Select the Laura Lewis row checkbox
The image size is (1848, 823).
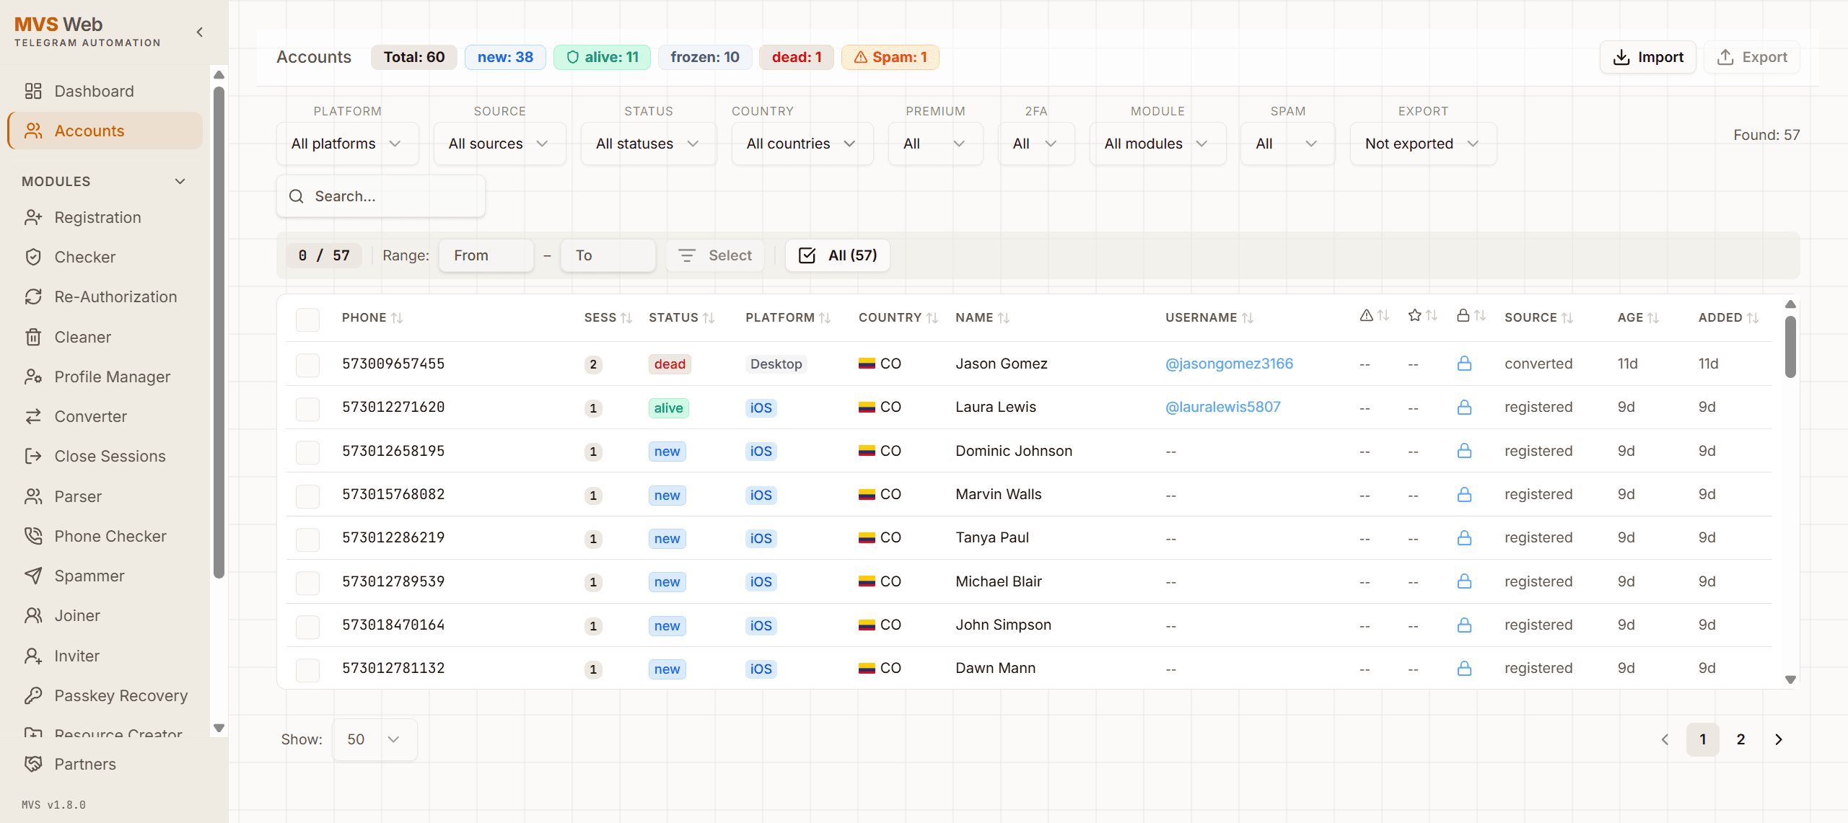coord(307,408)
